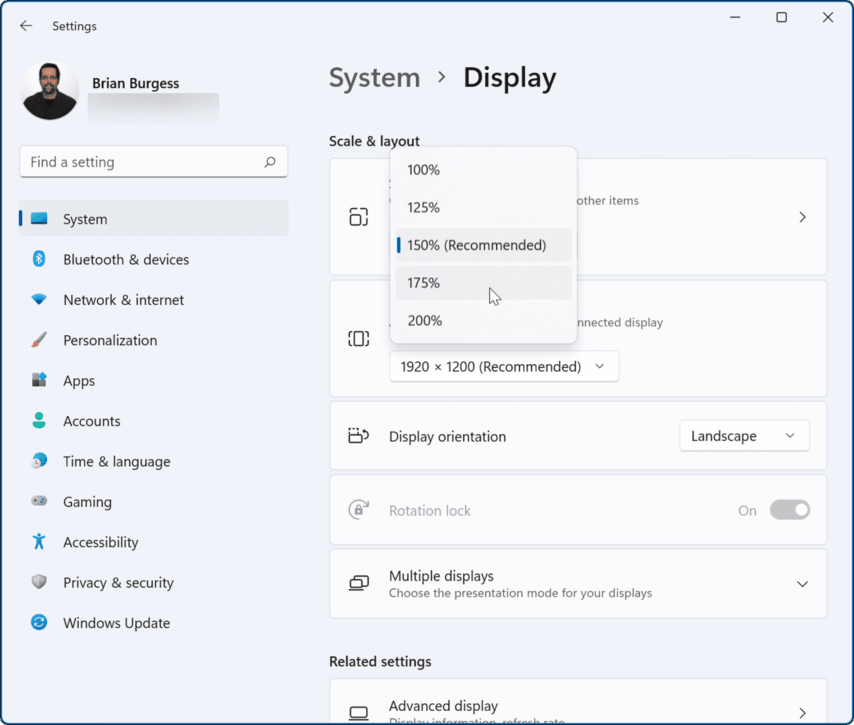Viewport: 854px width, 725px height.
Task: Open Accessibility settings
Action: tap(101, 542)
